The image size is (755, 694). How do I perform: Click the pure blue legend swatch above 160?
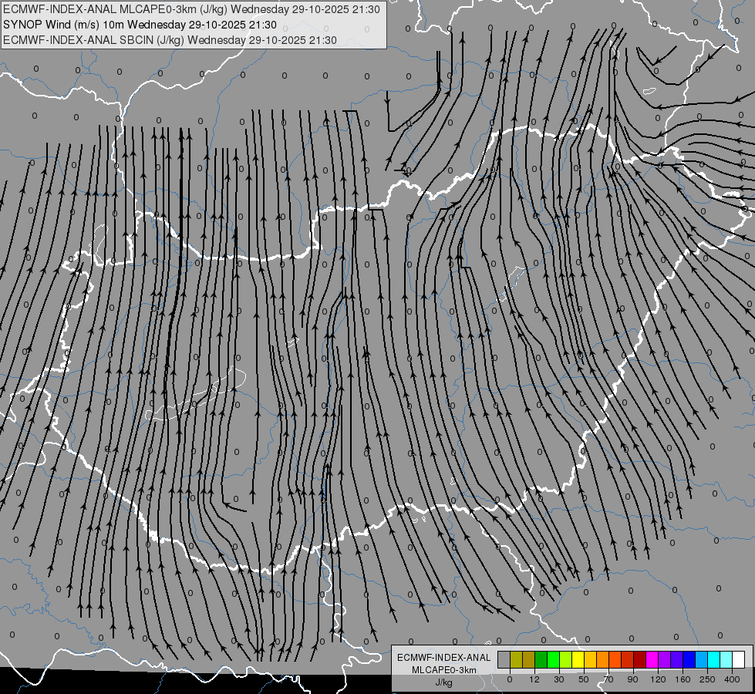(689, 659)
